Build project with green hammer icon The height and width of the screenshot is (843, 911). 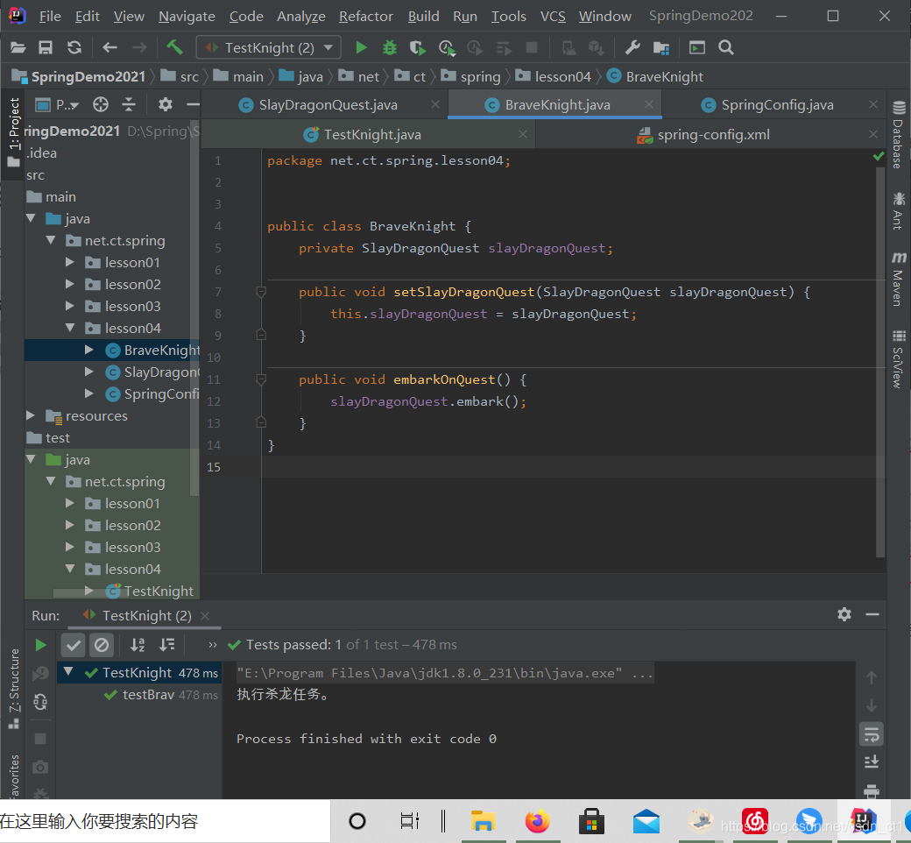click(174, 47)
